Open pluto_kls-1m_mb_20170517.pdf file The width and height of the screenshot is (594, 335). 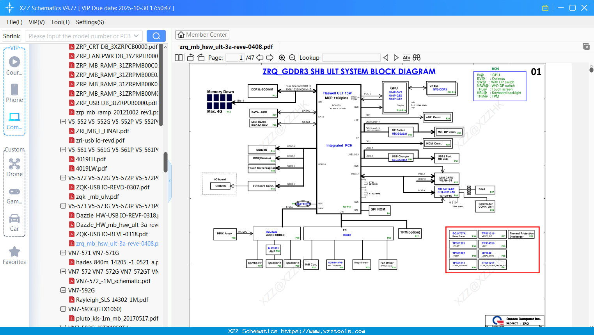pos(117,319)
